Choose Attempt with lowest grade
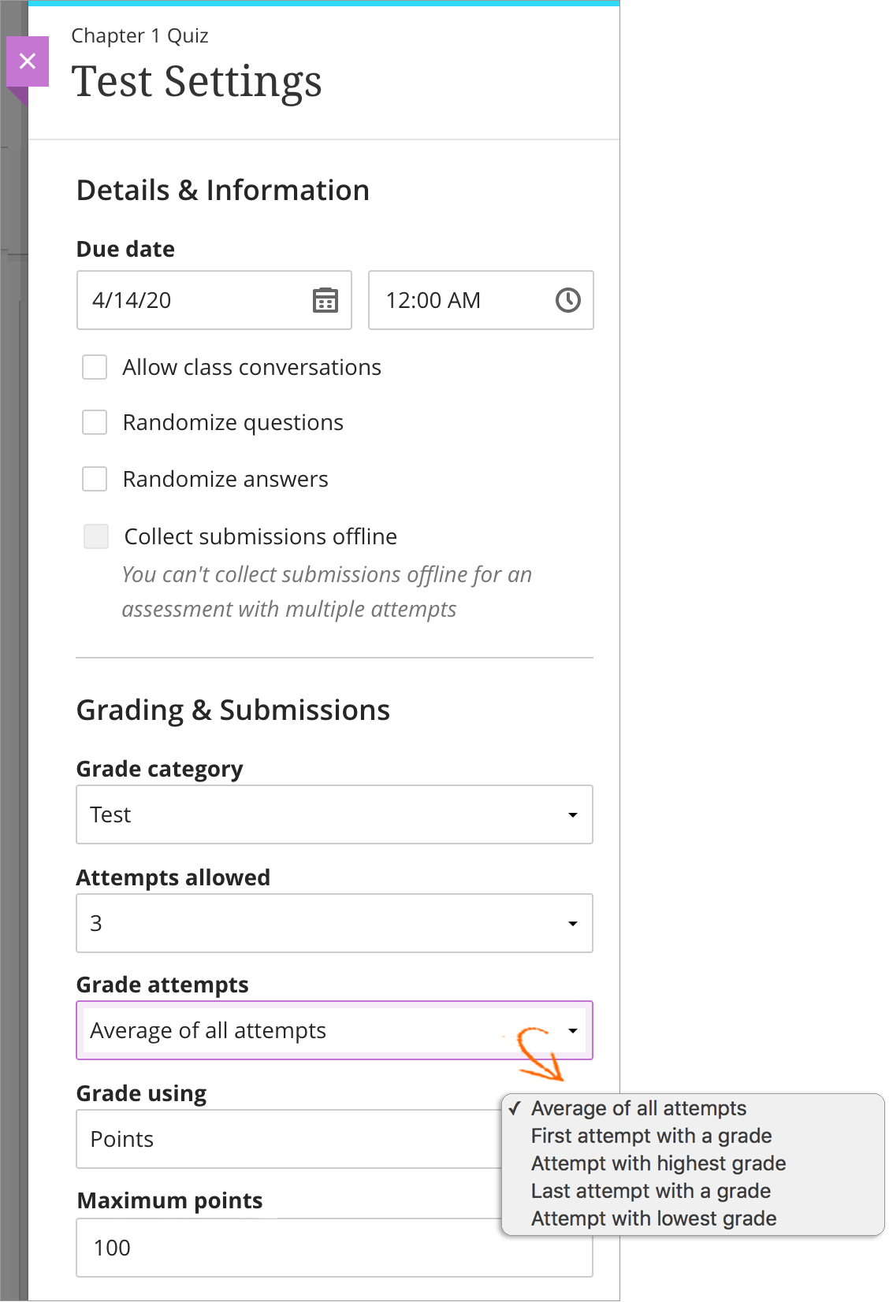889x1302 pixels. click(653, 1219)
